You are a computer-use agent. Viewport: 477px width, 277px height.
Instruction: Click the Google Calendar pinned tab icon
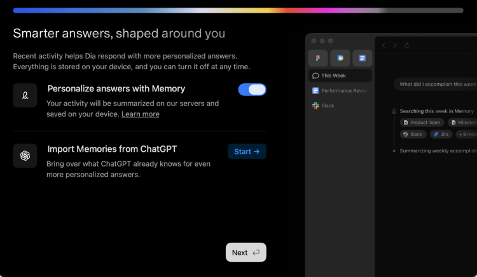340,58
